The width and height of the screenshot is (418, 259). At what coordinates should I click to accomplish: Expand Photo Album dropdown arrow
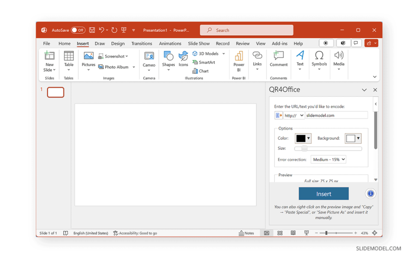(134, 67)
